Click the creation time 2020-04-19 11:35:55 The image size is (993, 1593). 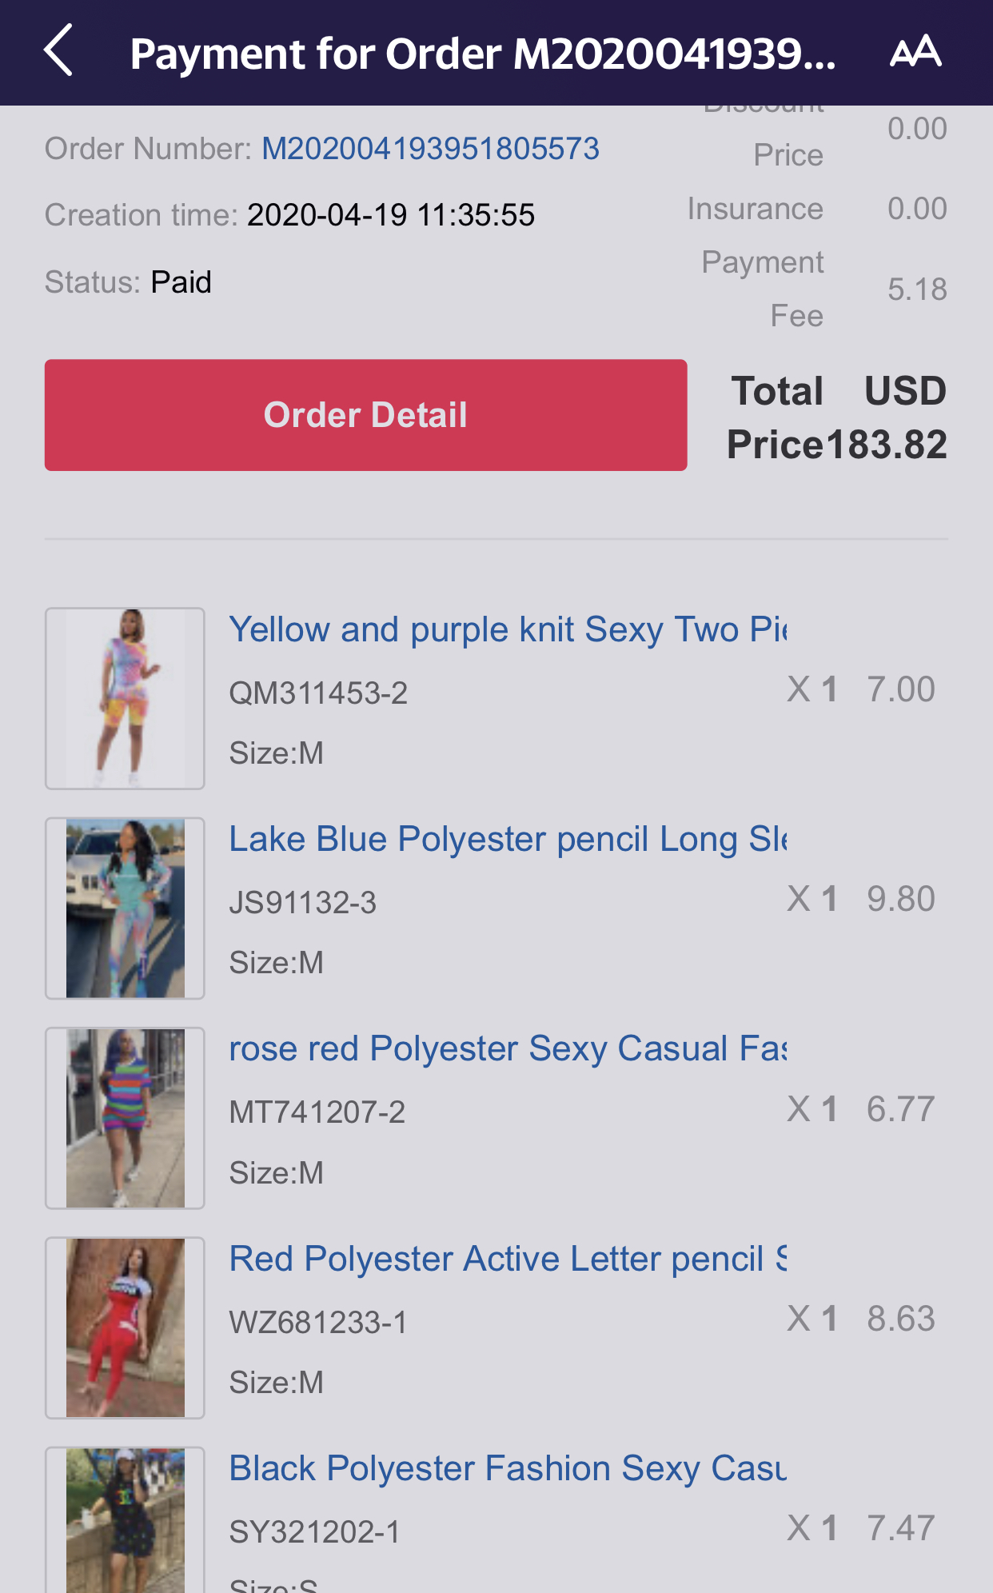[390, 215]
